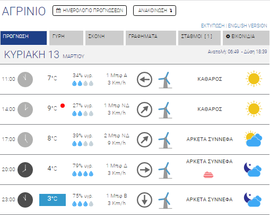
Task: Open the ΣΤΑΘΜΟΙ [1] tab
Action: click(199, 38)
